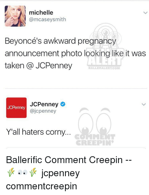149x195 pixels.
Task: Click the commentcreepin tag in caption
Action: click(41, 186)
